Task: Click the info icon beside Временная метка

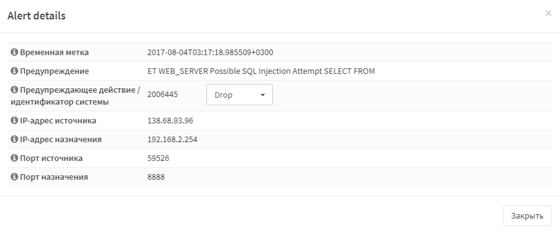Action: tap(14, 52)
